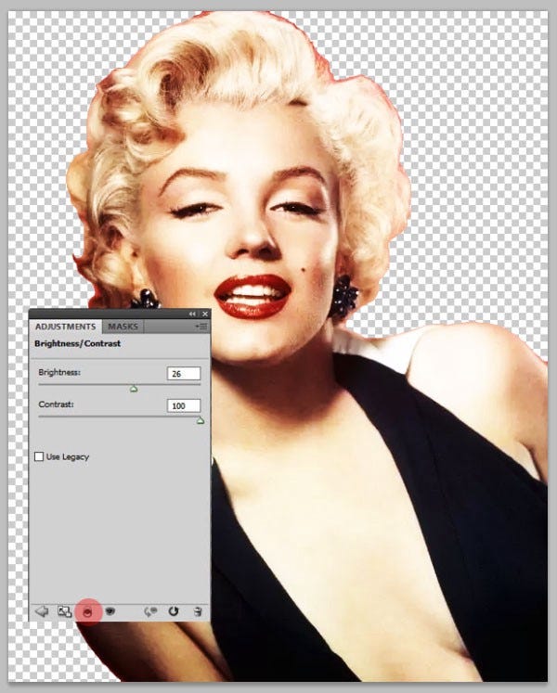557x693 pixels.
Task: Click the Contrast slider handle
Action: click(201, 421)
